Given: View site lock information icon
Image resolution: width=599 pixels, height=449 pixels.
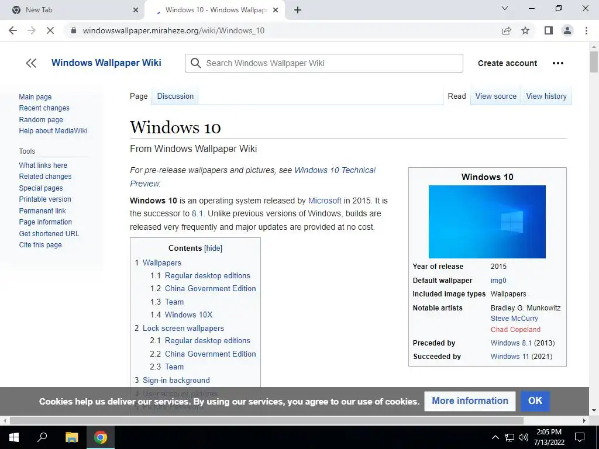Looking at the screenshot, I should pyautogui.click(x=74, y=30).
